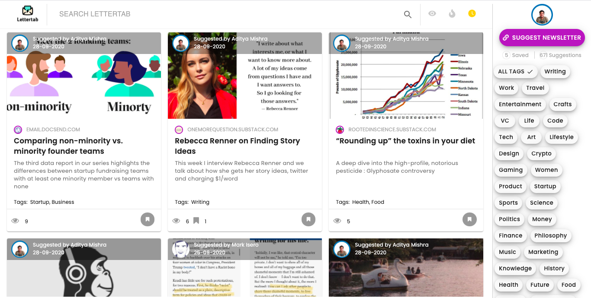Filter by the Finance tag

511,236
